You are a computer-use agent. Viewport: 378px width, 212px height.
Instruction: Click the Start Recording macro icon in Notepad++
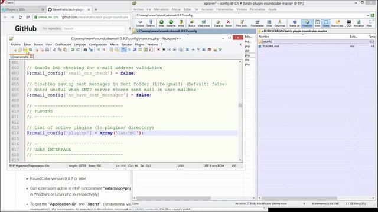pyautogui.click(x=158, y=49)
